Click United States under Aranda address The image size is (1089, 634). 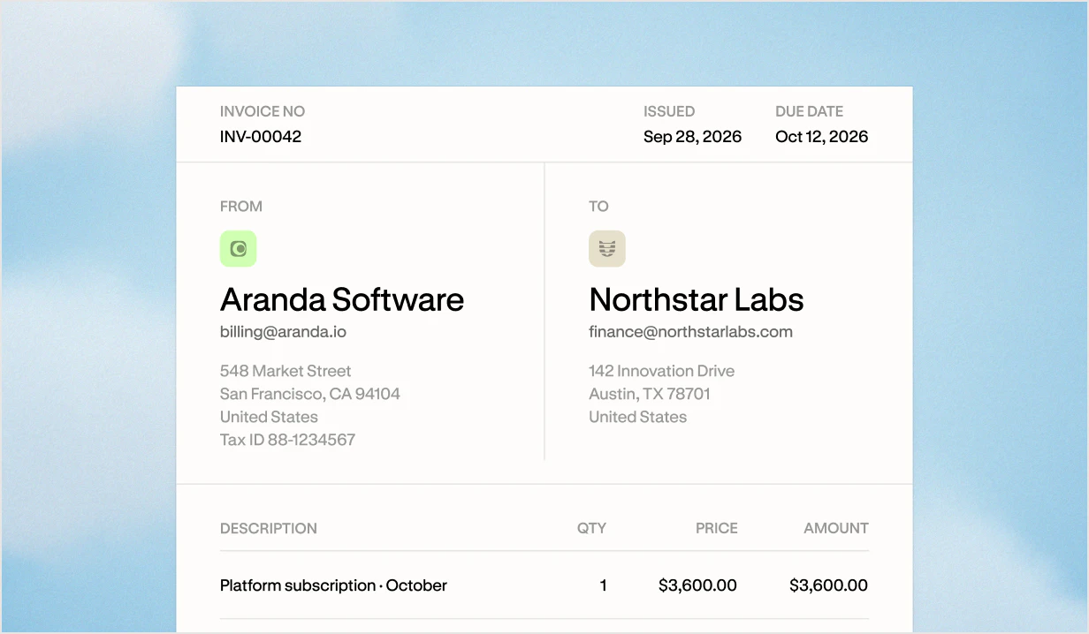tap(269, 417)
